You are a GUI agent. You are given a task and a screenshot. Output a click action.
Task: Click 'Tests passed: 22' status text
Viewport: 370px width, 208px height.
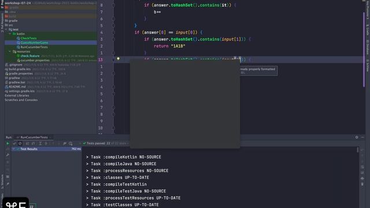click(98, 143)
